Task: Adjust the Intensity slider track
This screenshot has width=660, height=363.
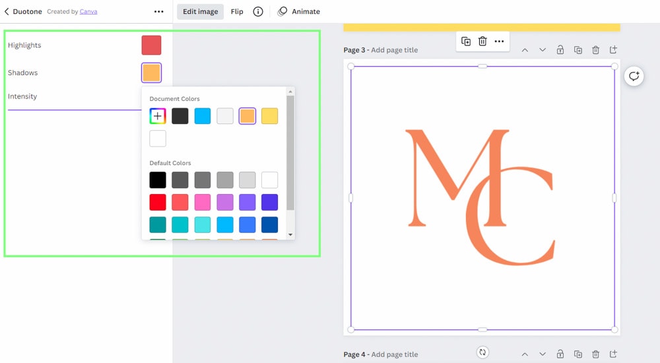Action: pyautogui.click(x=75, y=110)
